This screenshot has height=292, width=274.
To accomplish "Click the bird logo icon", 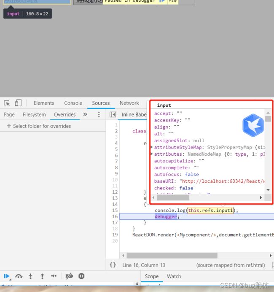I will [x=253, y=125].
